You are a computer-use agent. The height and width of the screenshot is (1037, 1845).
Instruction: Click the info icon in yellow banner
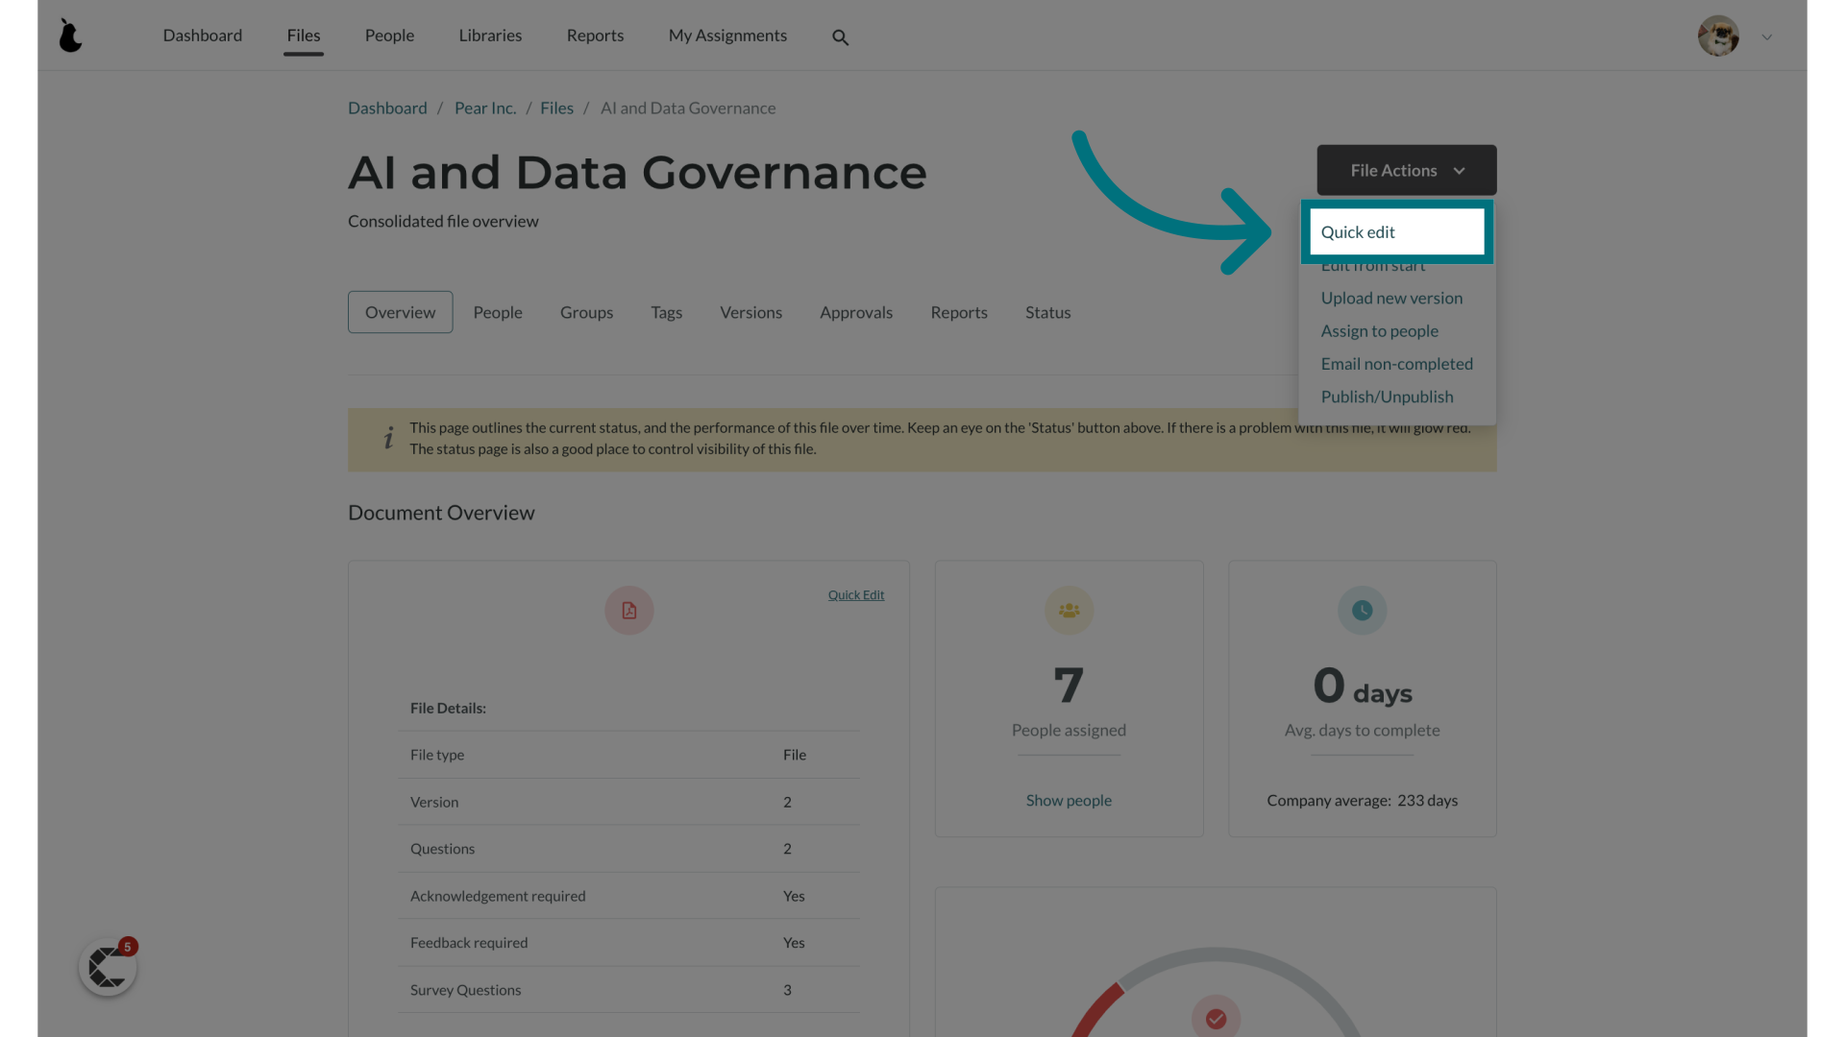pyautogui.click(x=388, y=439)
